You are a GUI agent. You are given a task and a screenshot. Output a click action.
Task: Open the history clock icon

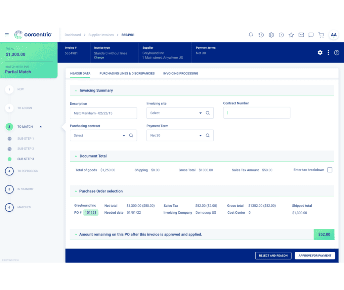[x=261, y=35]
